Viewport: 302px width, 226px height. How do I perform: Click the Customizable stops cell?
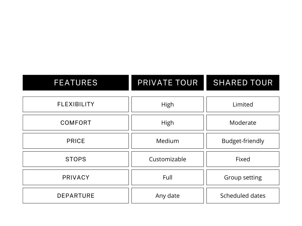168,159
